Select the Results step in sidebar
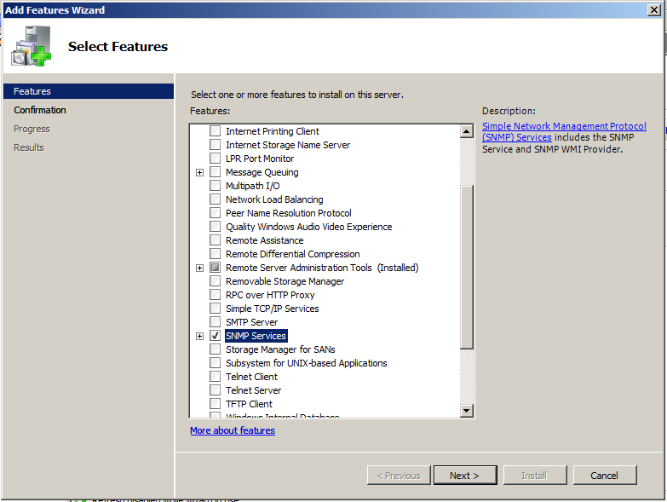Screen dimensions: 667x502 point(28,147)
